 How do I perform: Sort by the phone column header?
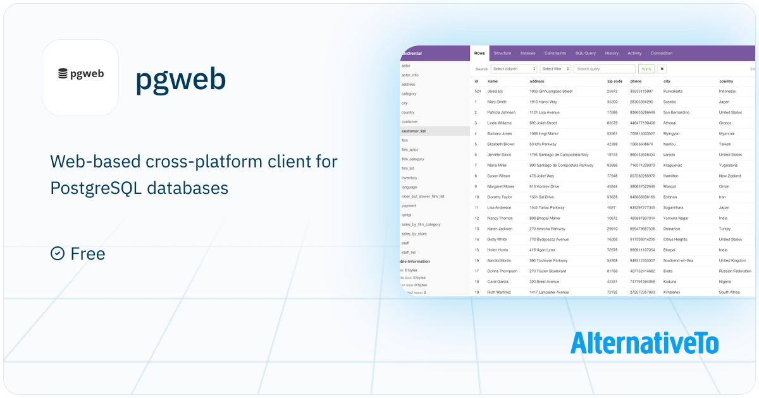coord(636,81)
